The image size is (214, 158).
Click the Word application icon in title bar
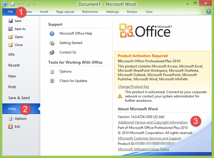coord(5,4)
